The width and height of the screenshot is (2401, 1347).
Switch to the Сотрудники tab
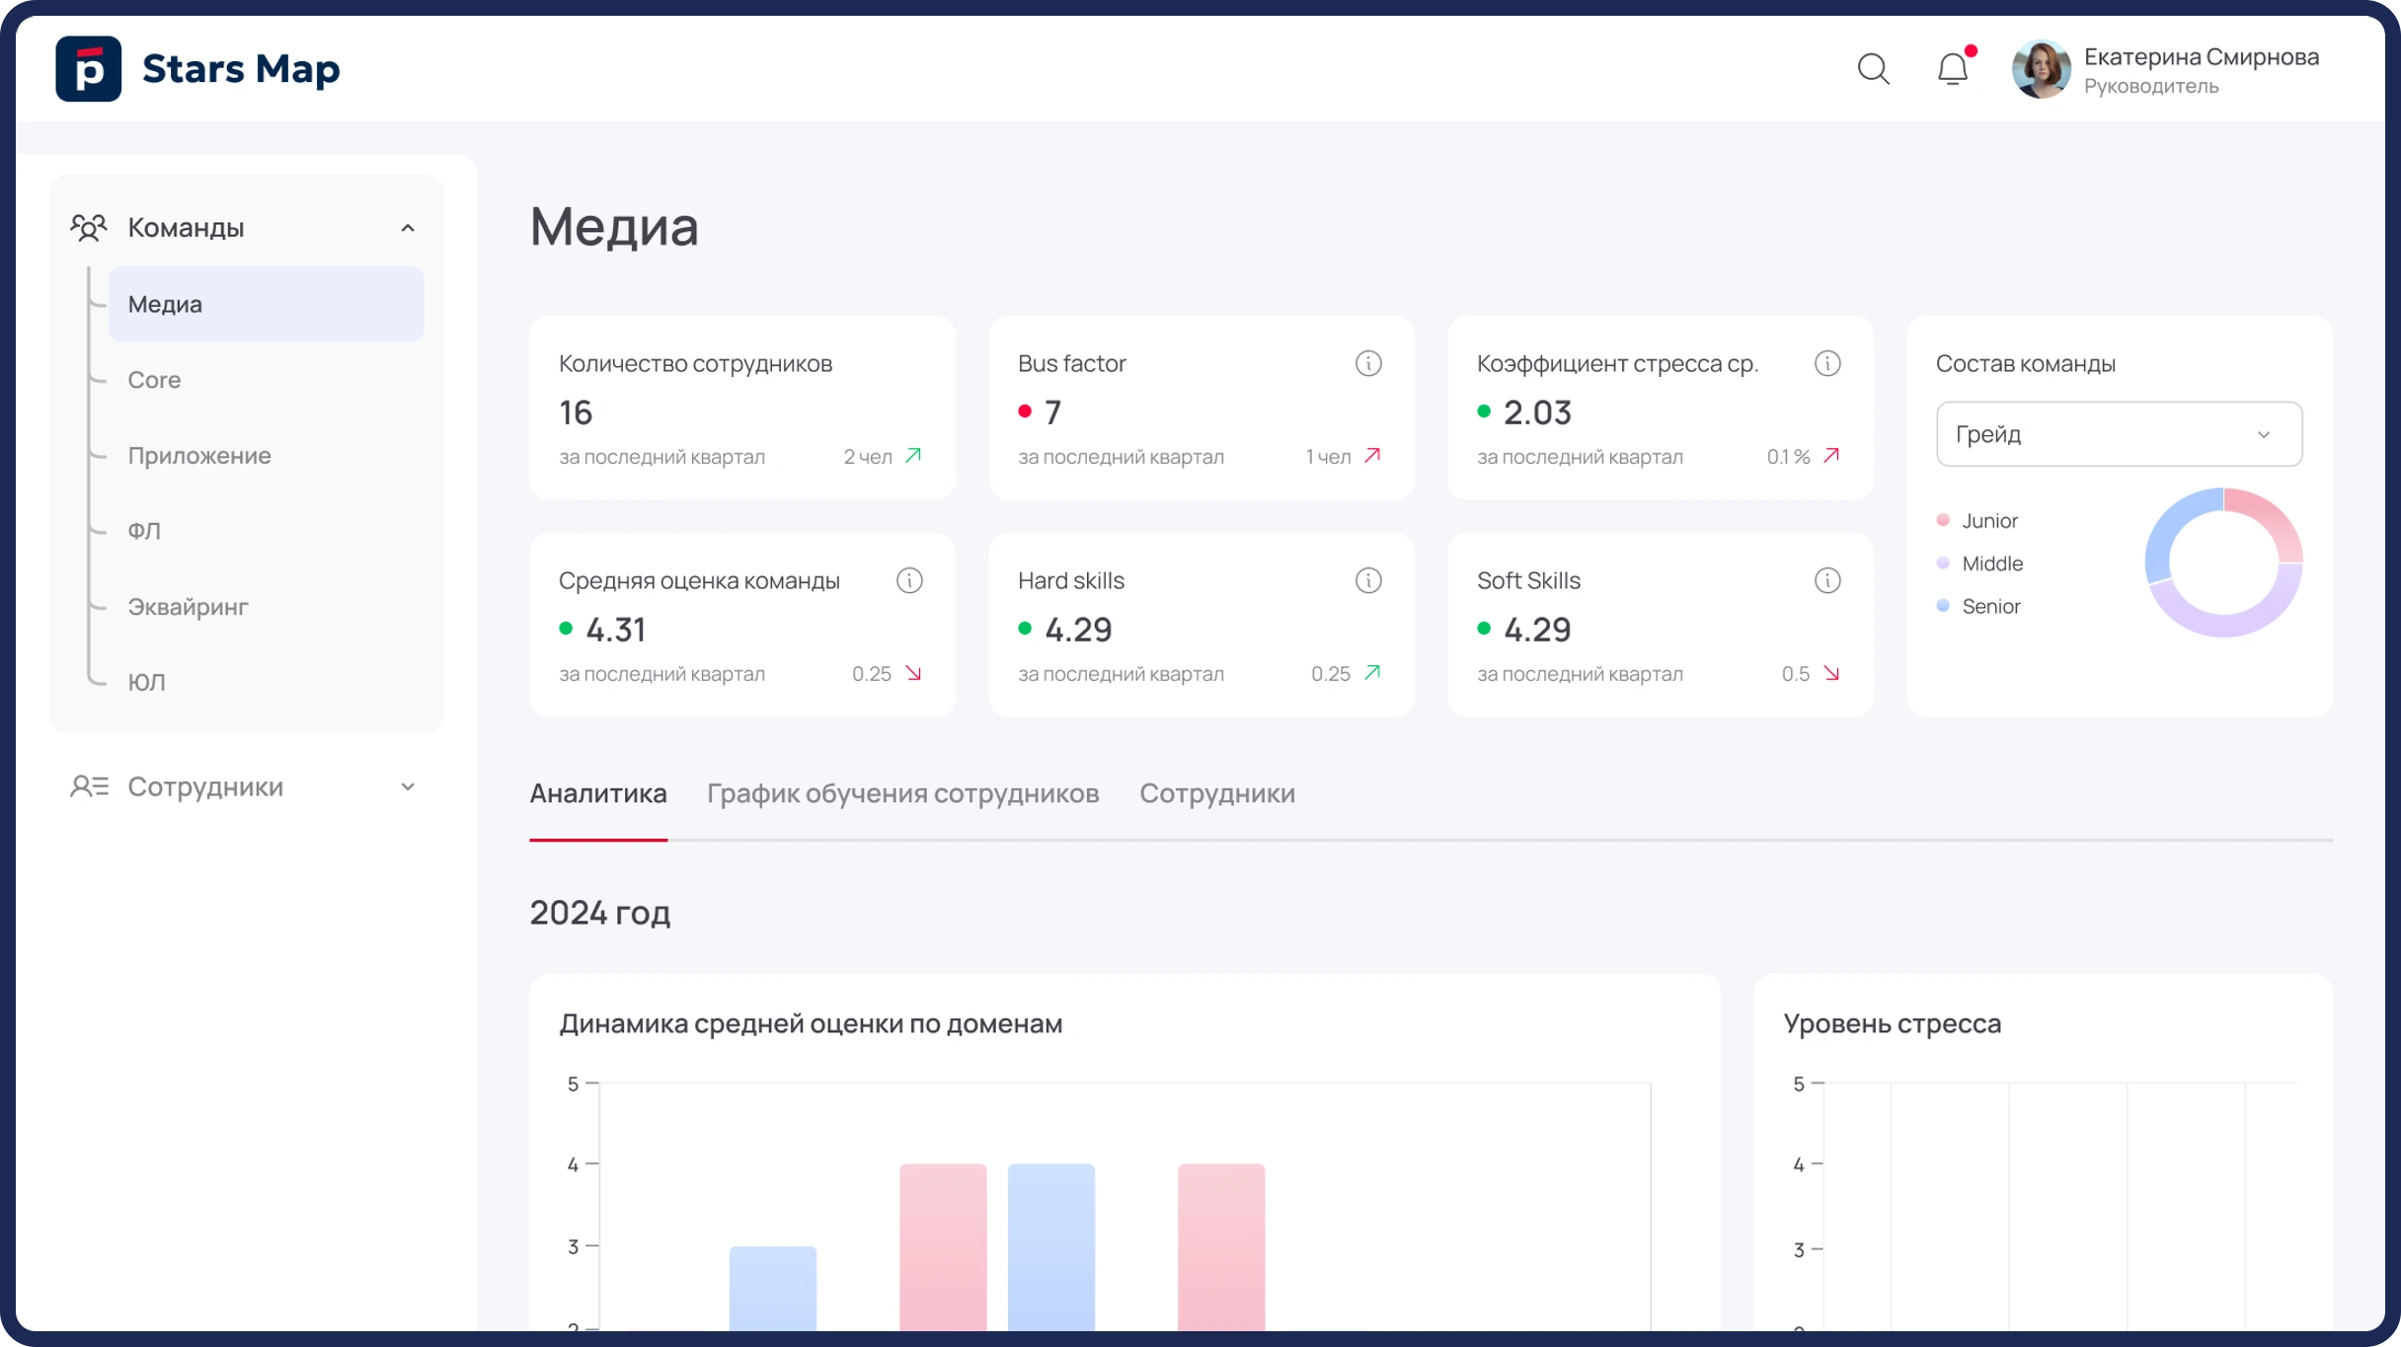pos(1217,793)
